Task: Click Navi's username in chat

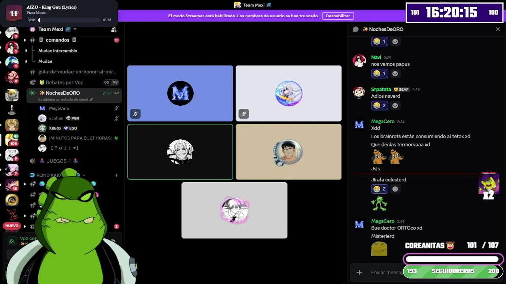Action: tap(376, 57)
